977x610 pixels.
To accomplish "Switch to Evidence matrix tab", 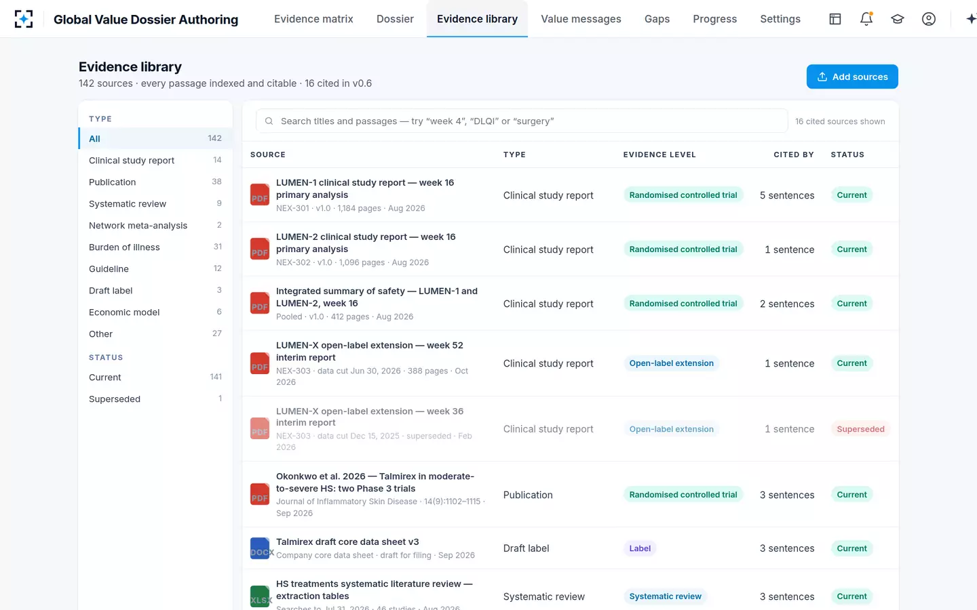I will pyautogui.click(x=313, y=19).
